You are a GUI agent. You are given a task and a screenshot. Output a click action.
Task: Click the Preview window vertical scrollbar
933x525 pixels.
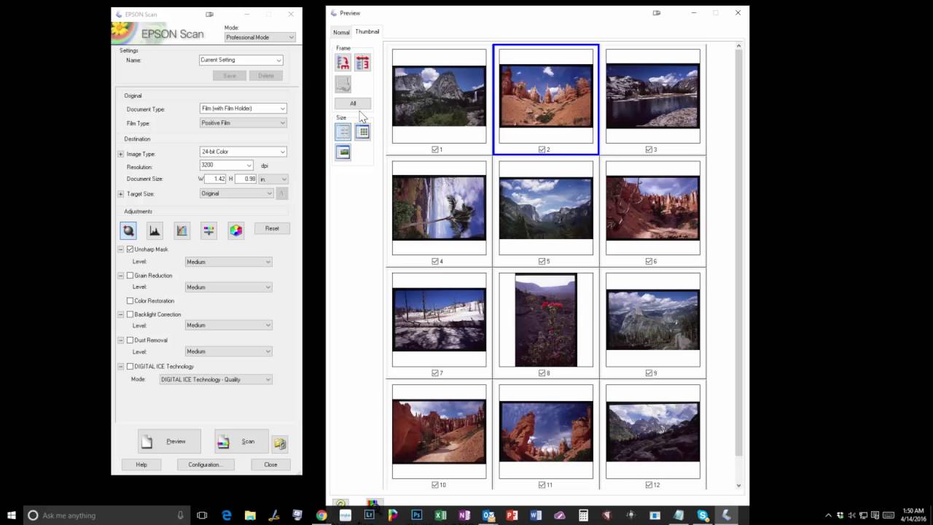(738, 265)
